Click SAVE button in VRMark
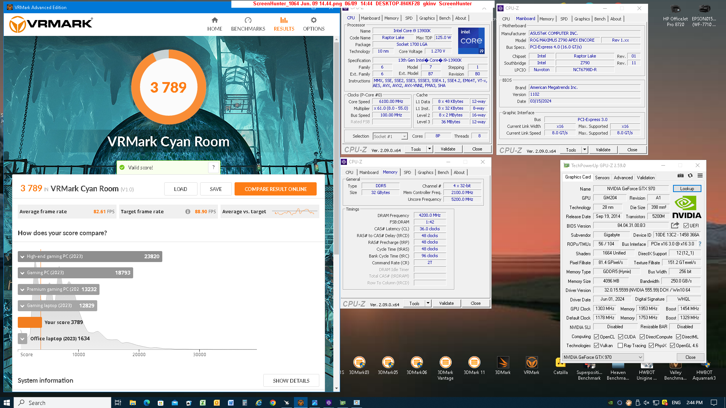Viewport: 726px width, 408px height. (x=216, y=189)
